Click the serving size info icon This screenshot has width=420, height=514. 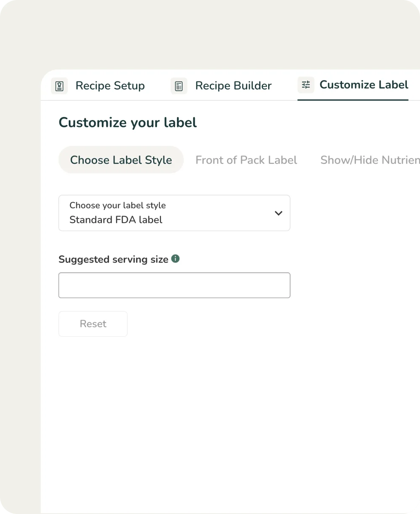[x=175, y=259]
